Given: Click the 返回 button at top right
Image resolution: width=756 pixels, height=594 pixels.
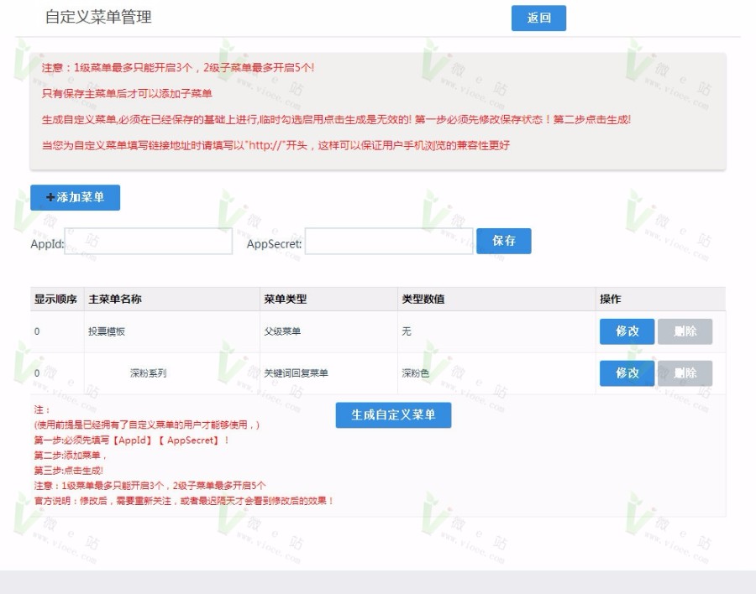Looking at the screenshot, I should (538, 18).
